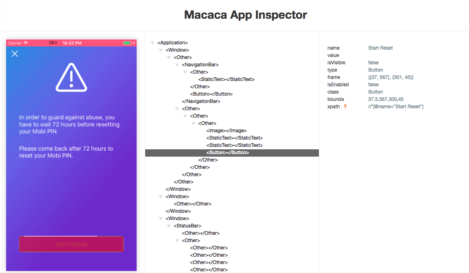The width and height of the screenshot is (469, 273).
Task: Click the Wi-Fi icon in phone status bar
Action: pyautogui.click(x=26, y=43)
